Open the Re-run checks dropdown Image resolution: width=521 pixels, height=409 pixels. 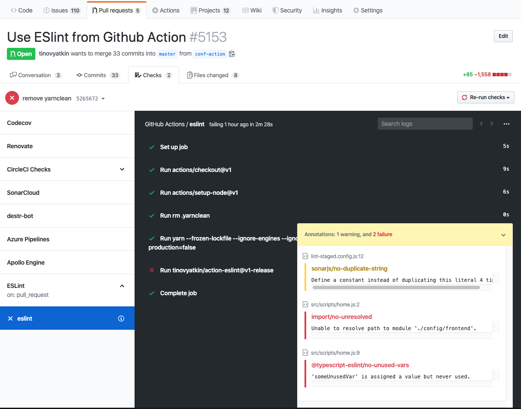[486, 97]
